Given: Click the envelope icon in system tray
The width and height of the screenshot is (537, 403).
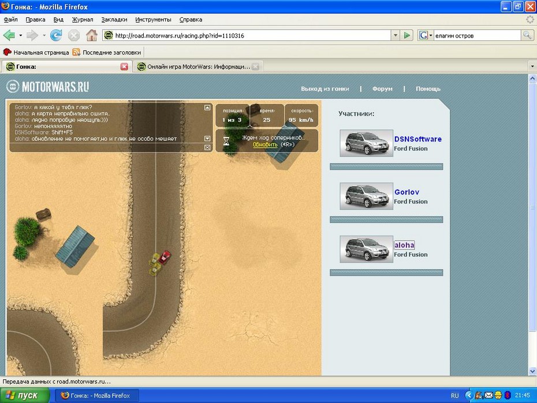Looking at the screenshot, I should point(488,395).
